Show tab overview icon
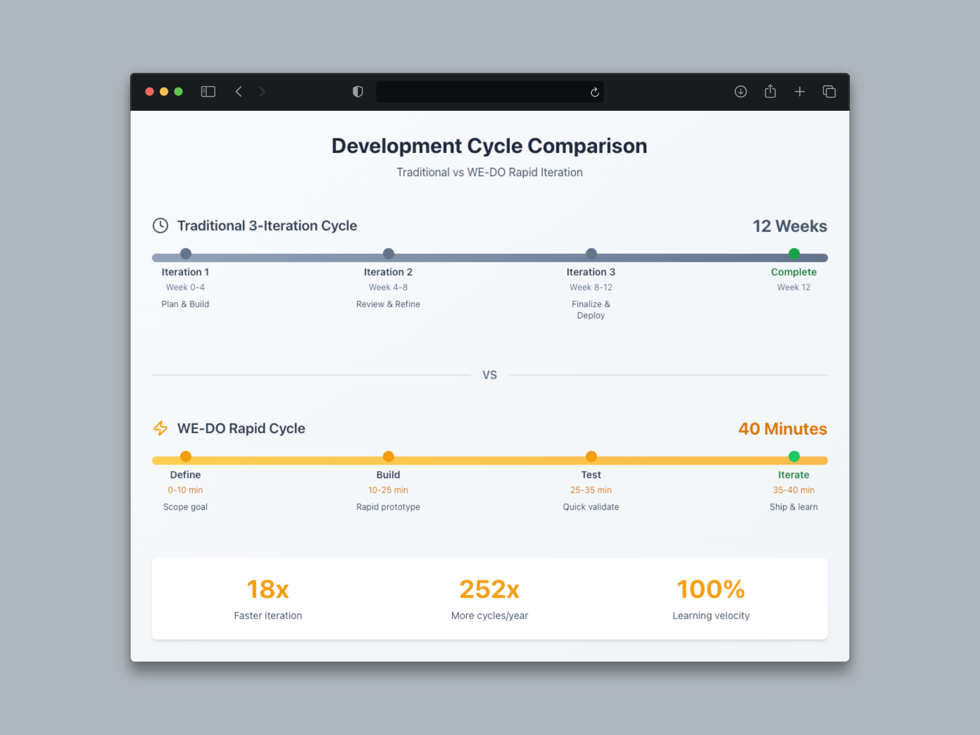This screenshot has width=980, height=735. tap(829, 91)
